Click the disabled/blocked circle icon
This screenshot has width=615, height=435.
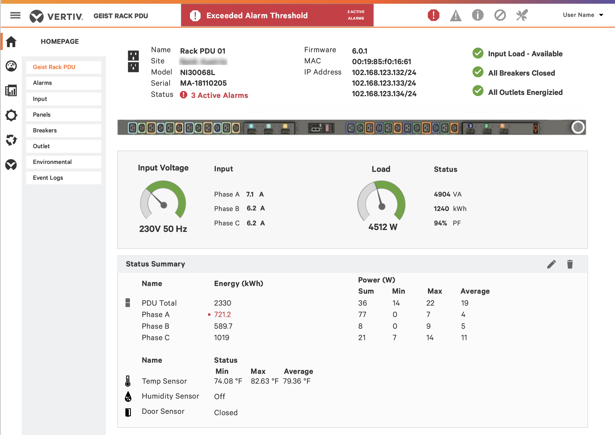click(500, 15)
